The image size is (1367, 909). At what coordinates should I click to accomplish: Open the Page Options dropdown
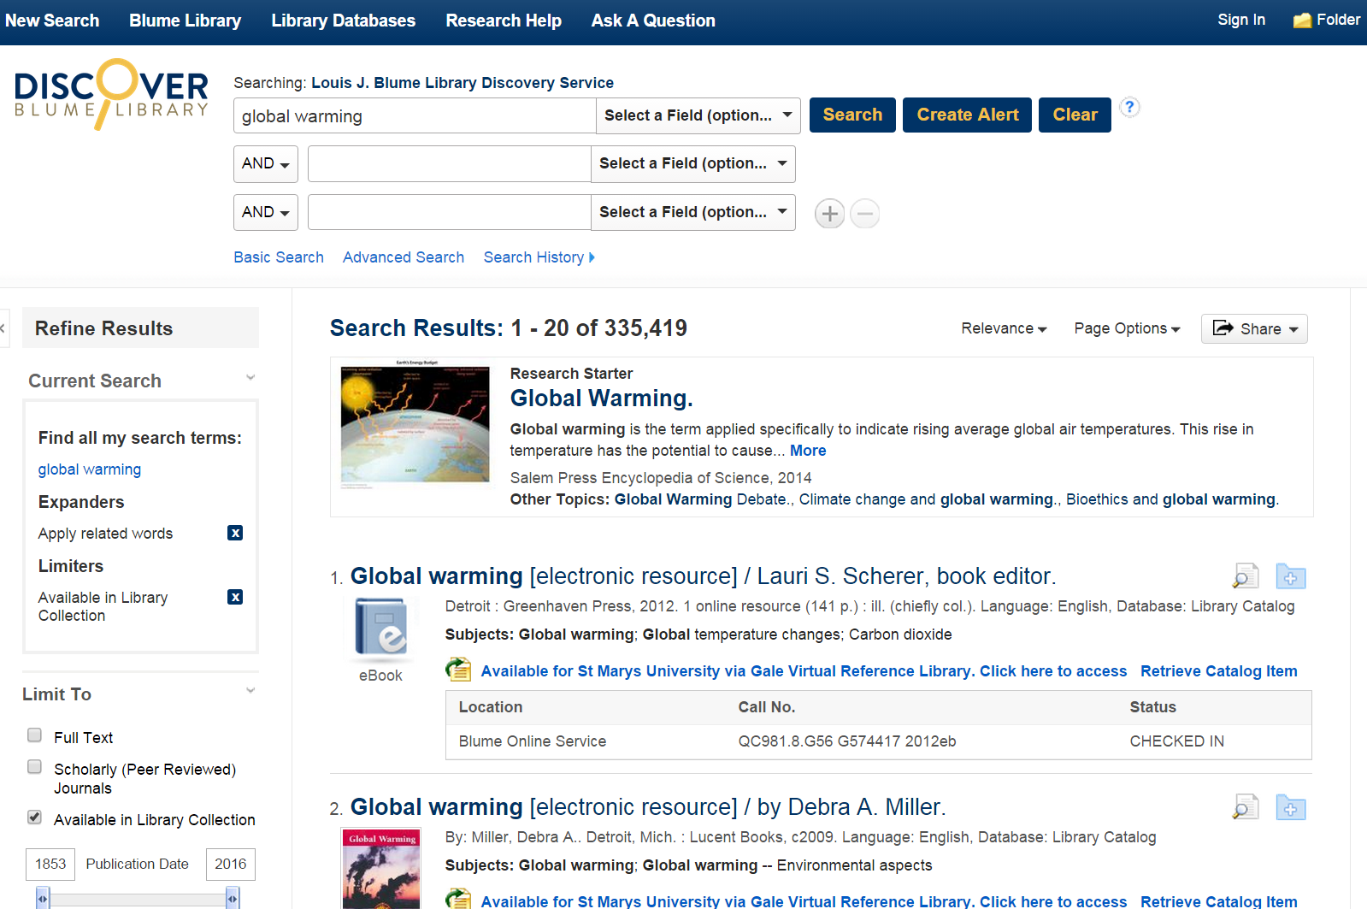tap(1127, 328)
